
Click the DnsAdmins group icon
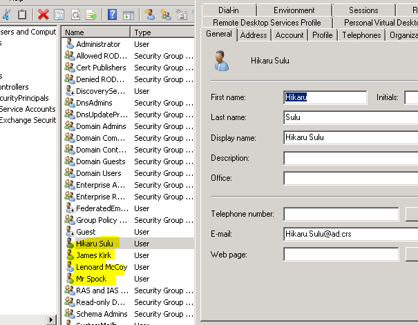pos(70,103)
